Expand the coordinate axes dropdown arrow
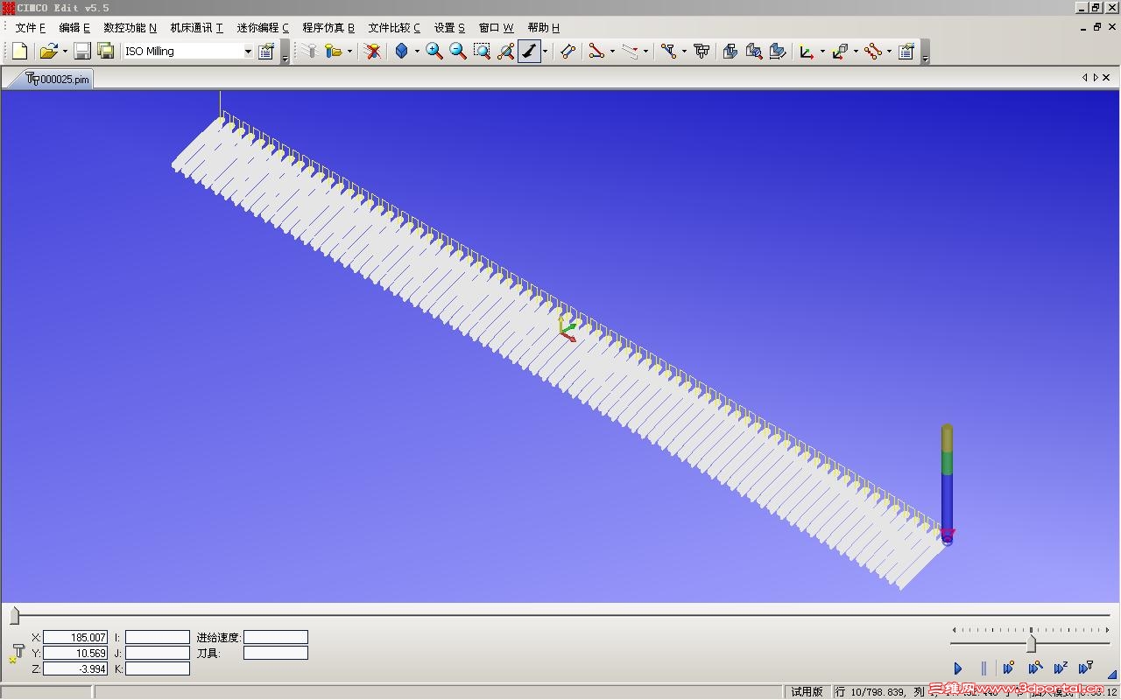Viewport: 1121px width, 700px height. (x=822, y=51)
